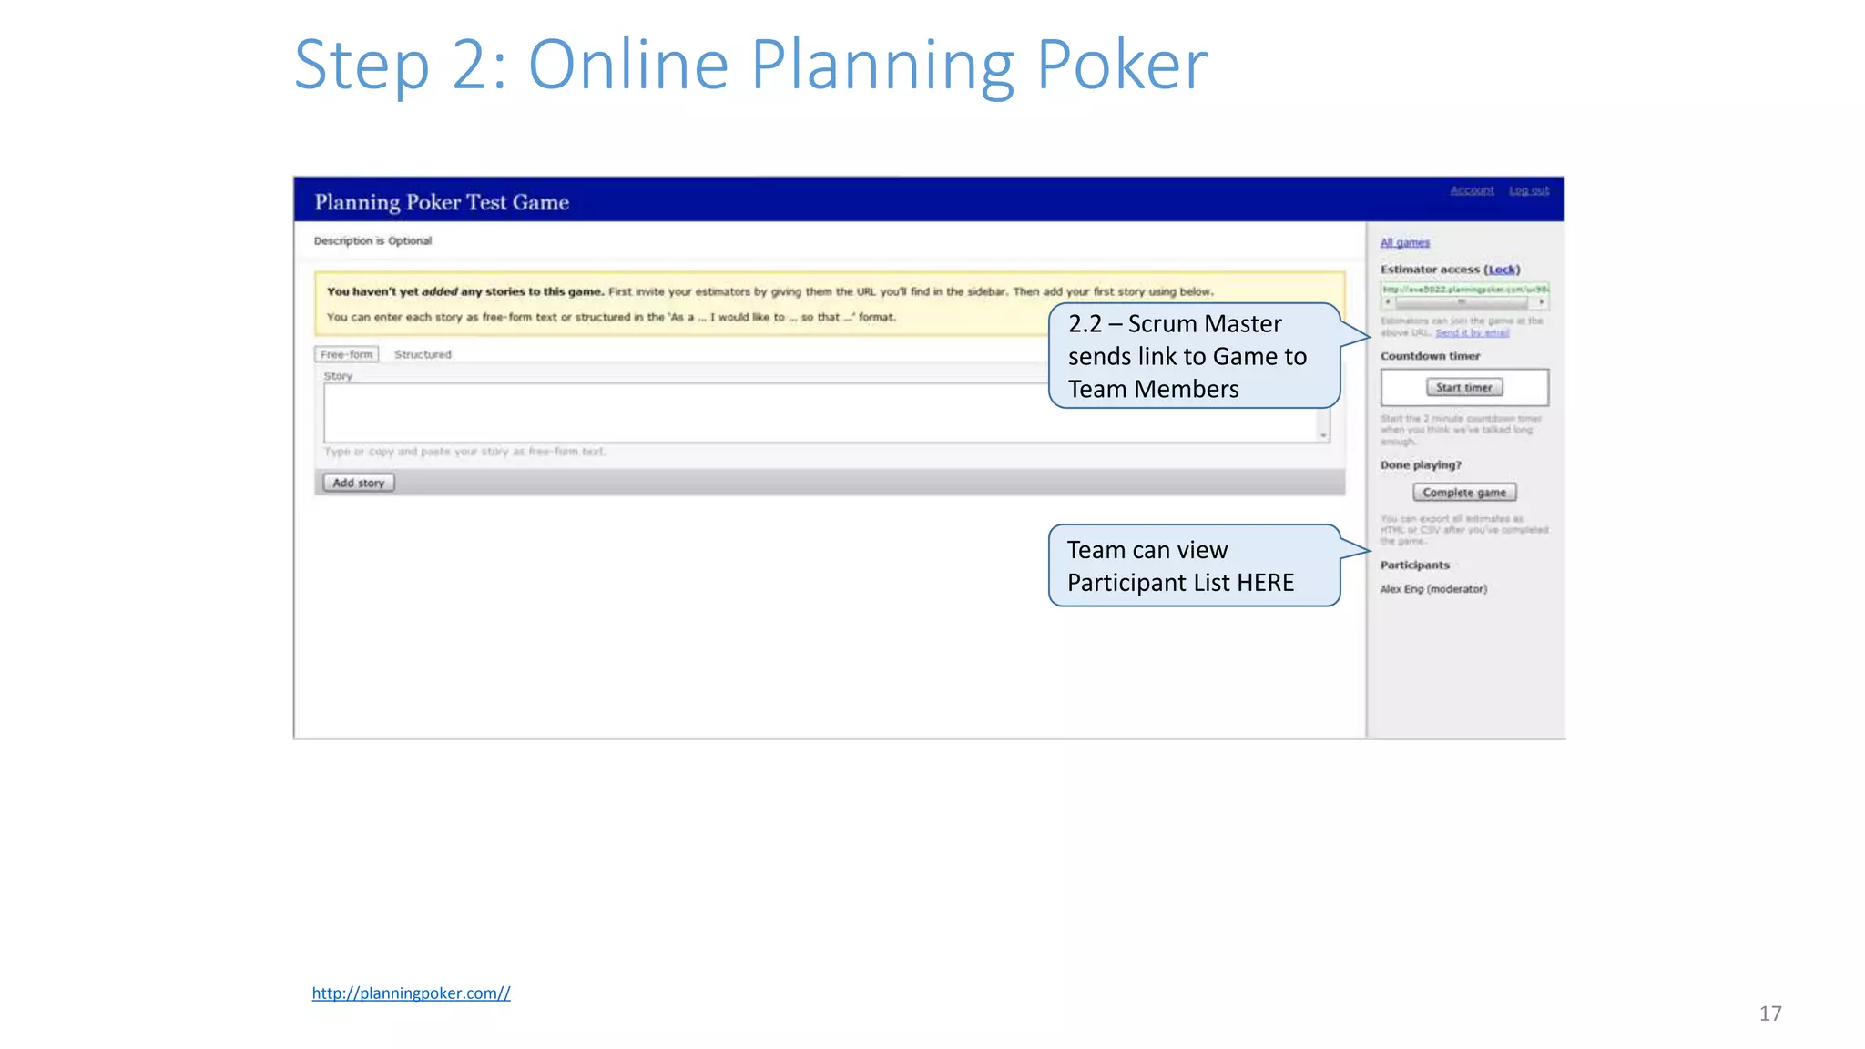This screenshot has width=1865, height=1049.
Task: Open the Account link in header
Action: pos(1472,190)
